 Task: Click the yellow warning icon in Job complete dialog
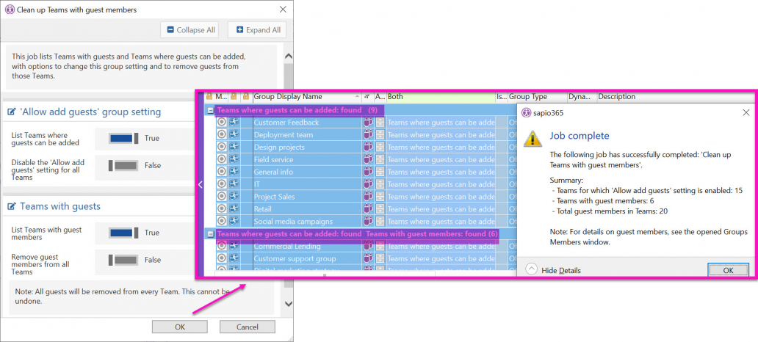pos(533,139)
